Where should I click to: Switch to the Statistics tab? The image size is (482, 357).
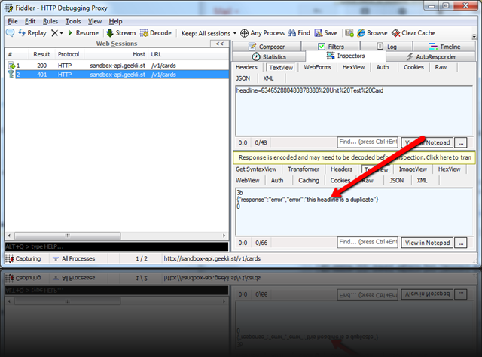pyautogui.click(x=269, y=57)
